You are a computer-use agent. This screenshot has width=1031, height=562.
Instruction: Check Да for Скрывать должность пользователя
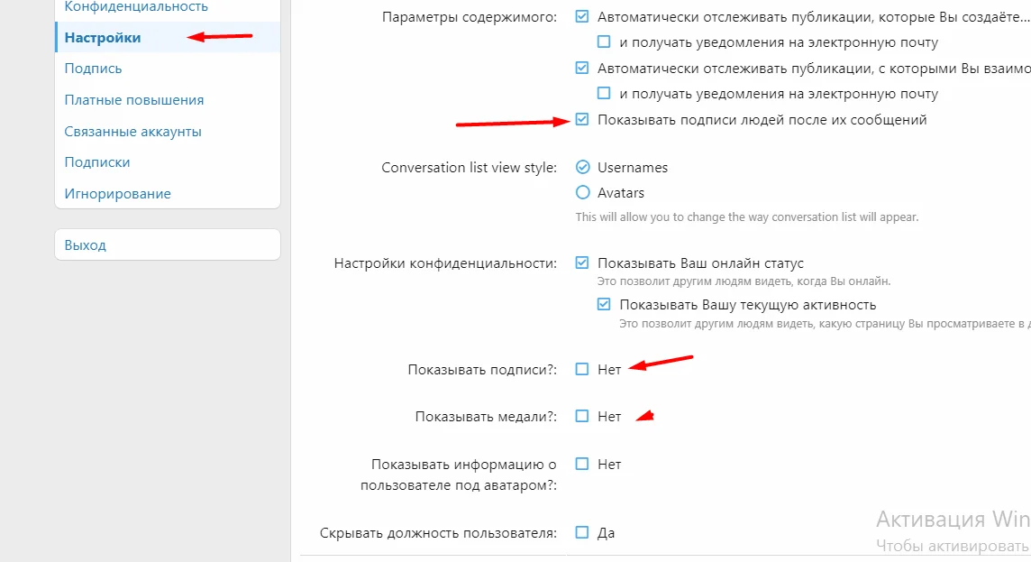click(582, 532)
